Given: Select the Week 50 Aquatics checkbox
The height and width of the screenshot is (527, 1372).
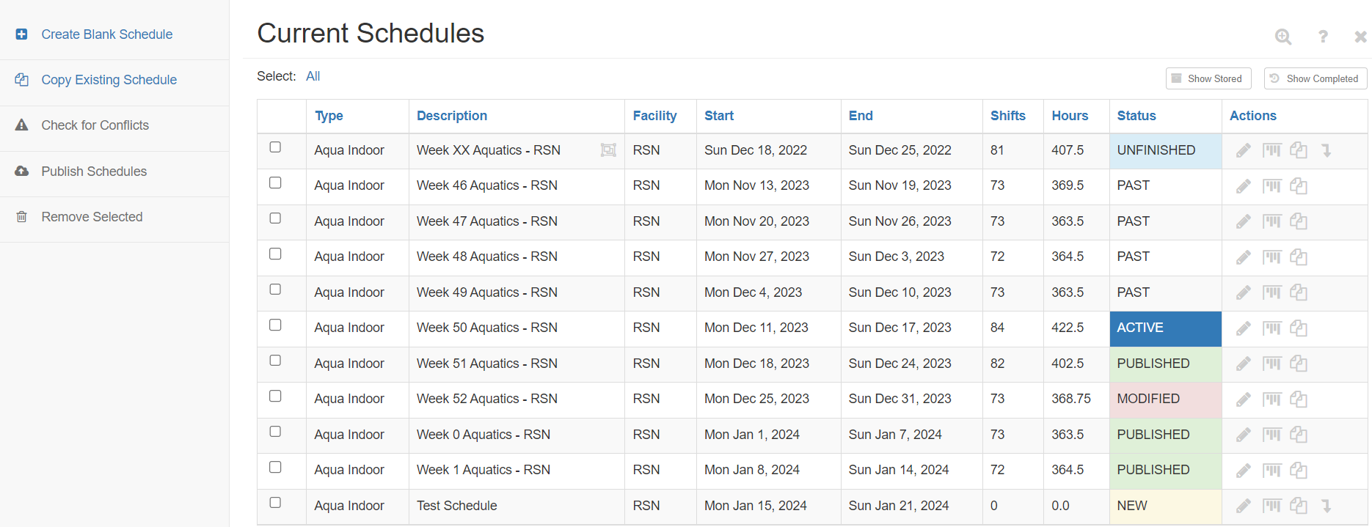Looking at the screenshot, I should tap(275, 325).
